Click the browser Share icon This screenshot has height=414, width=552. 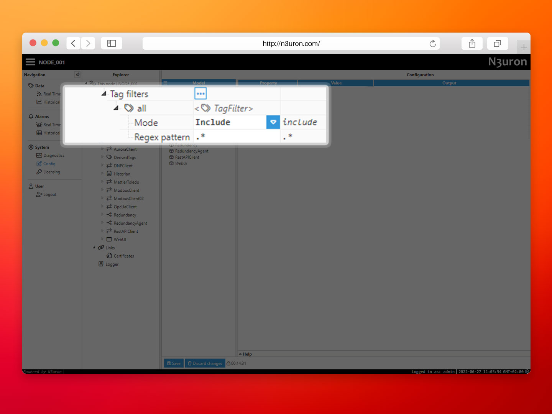pyautogui.click(x=472, y=43)
